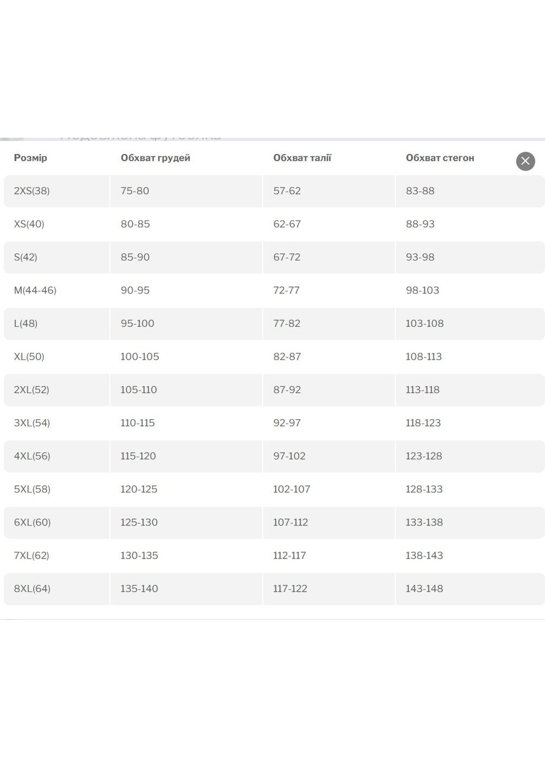This screenshot has height=758, width=545.
Task: Click the 3XL(54) size label
Action: (31, 423)
